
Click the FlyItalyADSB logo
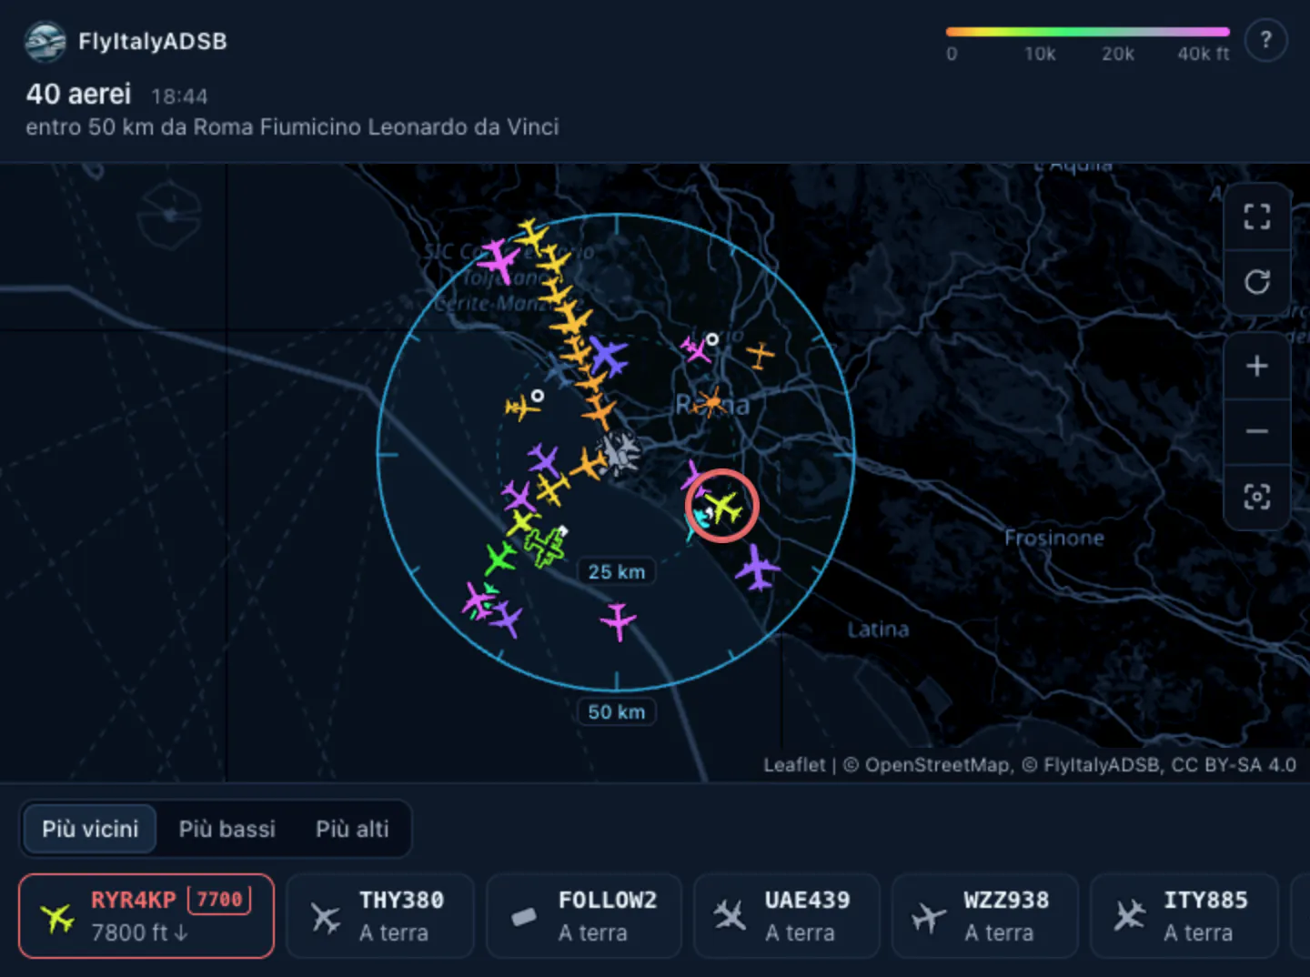(45, 42)
